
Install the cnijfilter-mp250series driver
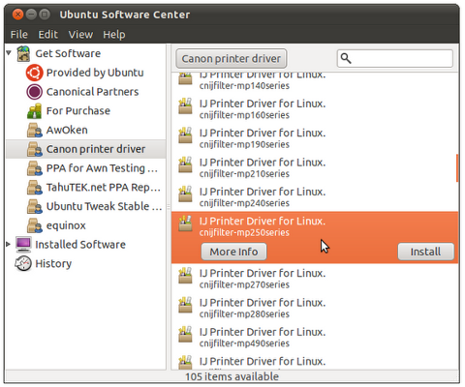click(425, 252)
